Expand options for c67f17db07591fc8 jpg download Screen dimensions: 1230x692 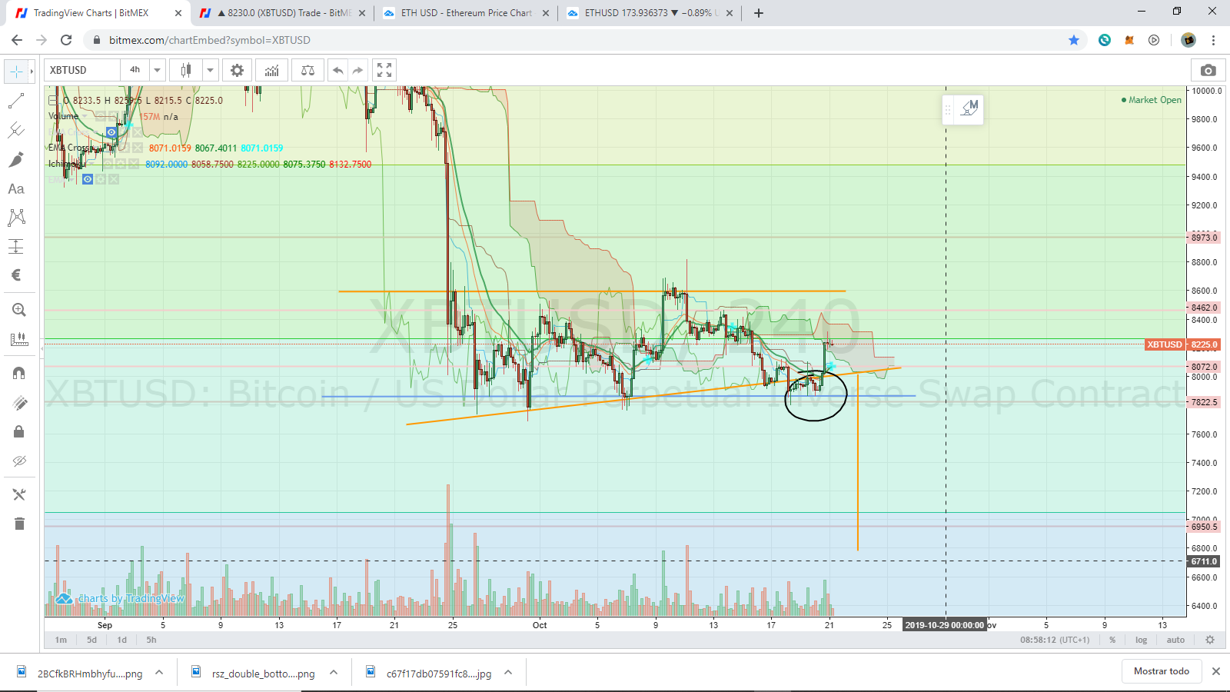[508, 673]
